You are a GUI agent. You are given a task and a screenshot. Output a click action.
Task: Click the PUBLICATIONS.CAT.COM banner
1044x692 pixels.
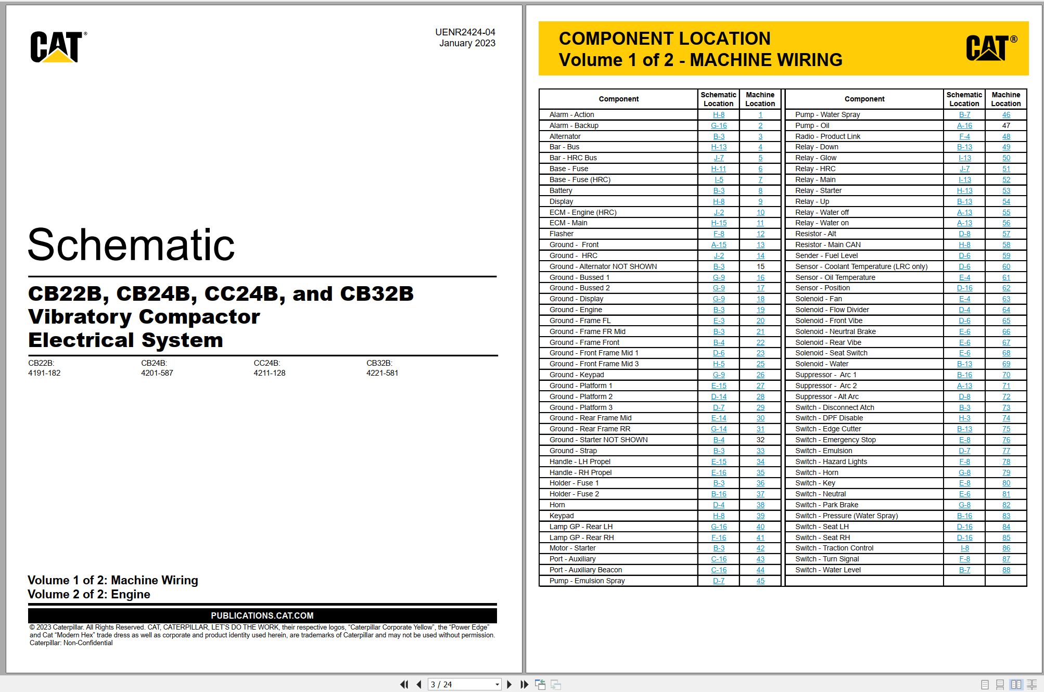[x=262, y=616]
